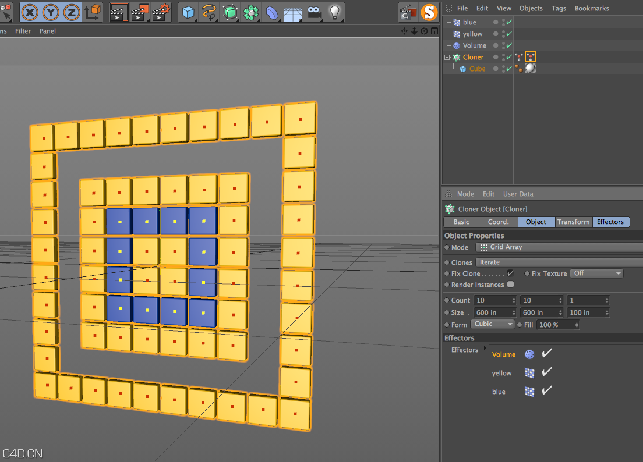Viewport: 643px width, 462px height.
Task: Select the Cloner's highlighted tag icon
Action: 530,56
